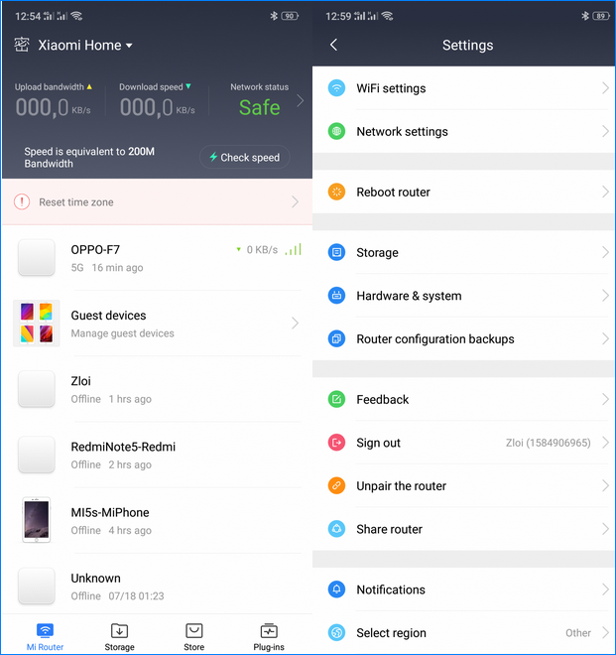The width and height of the screenshot is (616, 655).
Task: Tap the Bluetooth icon in left status bar
Action: click(274, 16)
